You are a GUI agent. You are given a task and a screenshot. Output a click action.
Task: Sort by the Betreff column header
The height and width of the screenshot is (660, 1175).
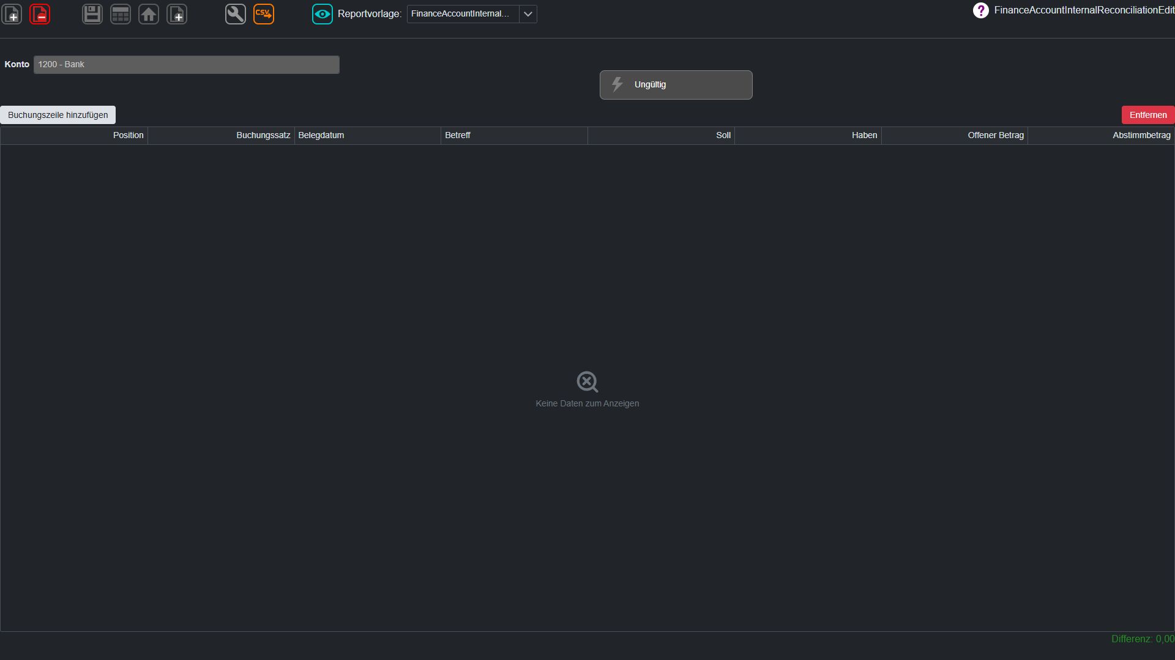[515, 136]
